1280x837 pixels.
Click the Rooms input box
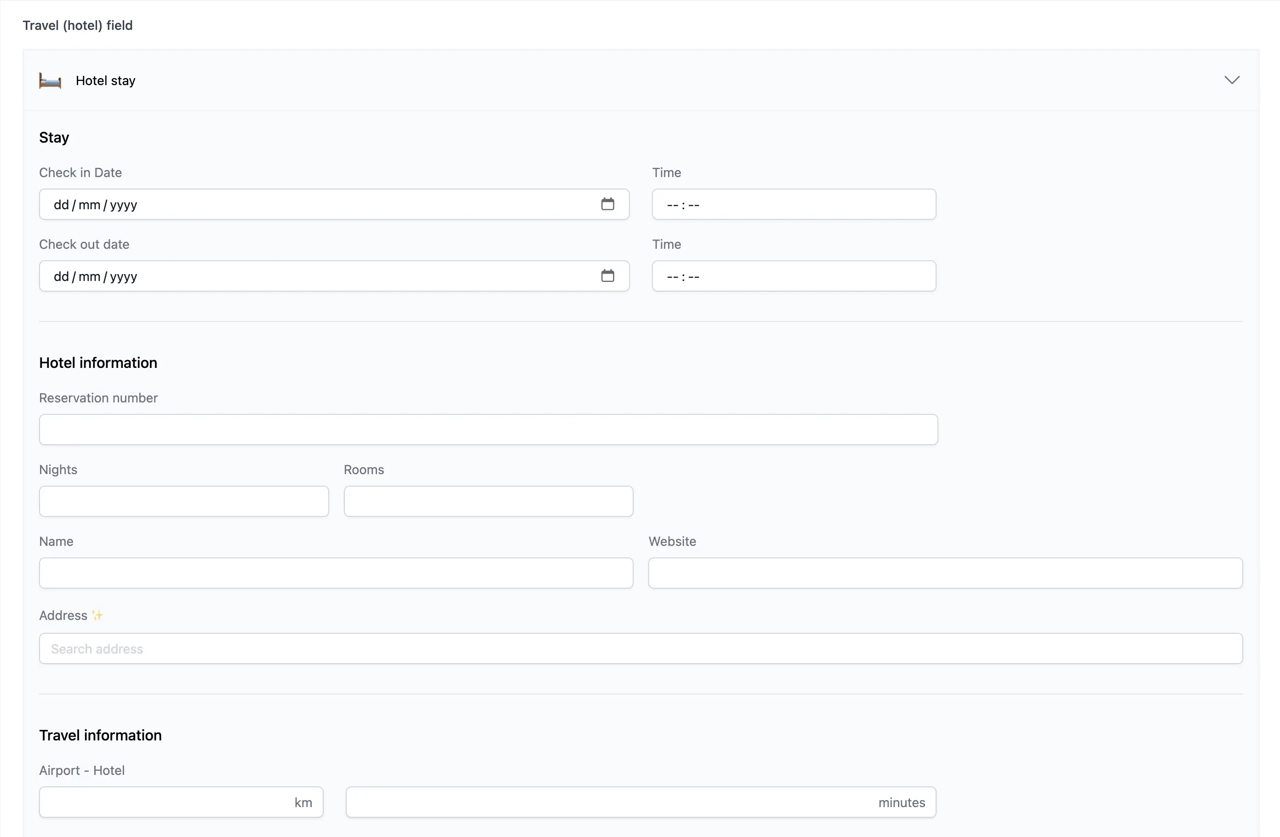click(488, 501)
